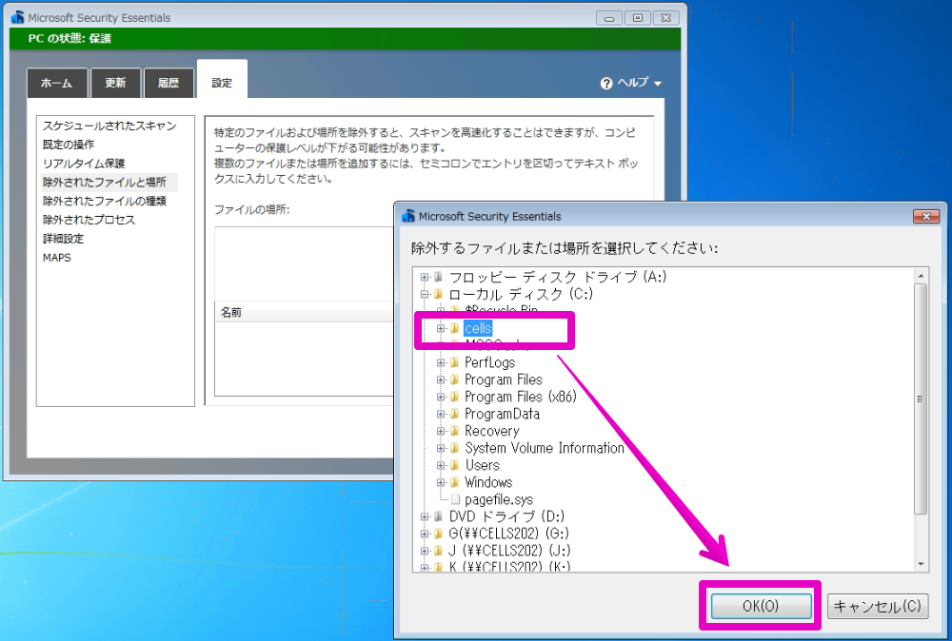952x641 pixels.
Task: Click the app icon in the dialog title bar
Action: pos(408,216)
